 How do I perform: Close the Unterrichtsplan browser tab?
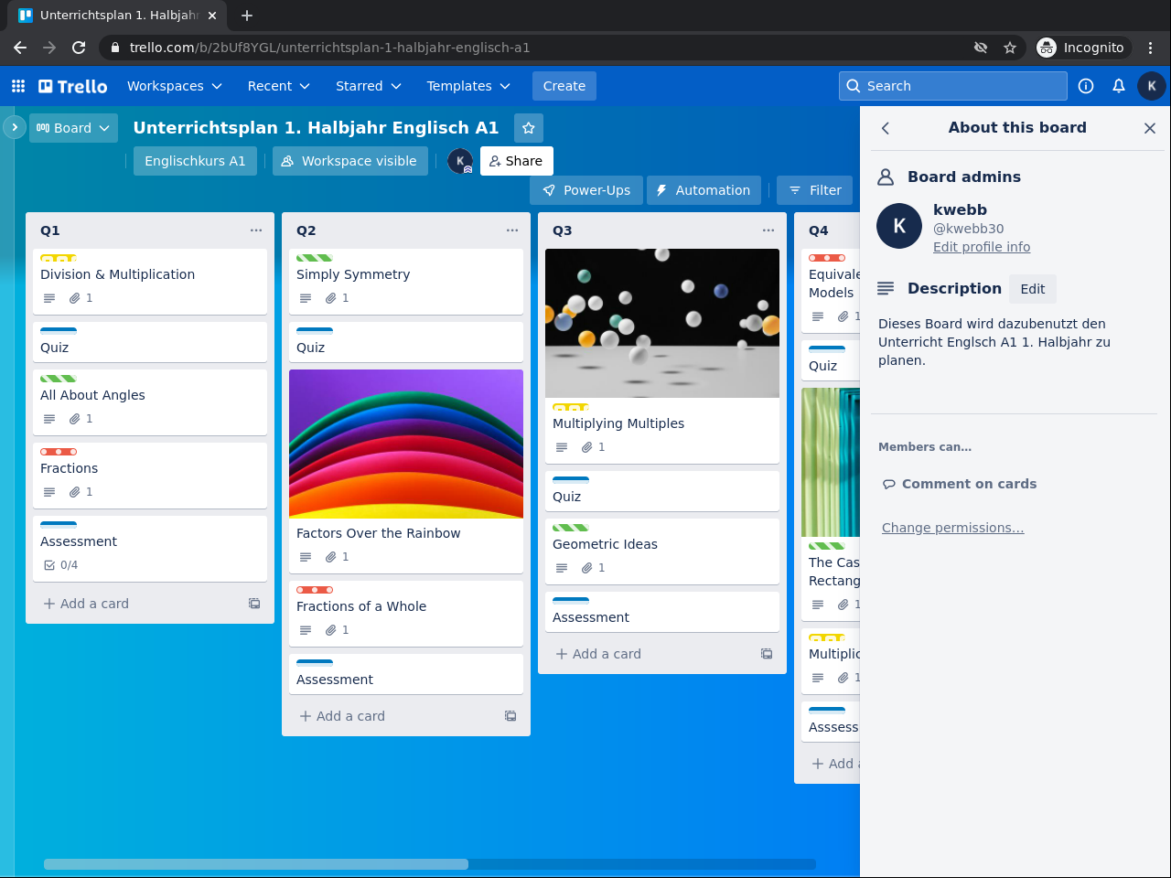pyautogui.click(x=212, y=16)
